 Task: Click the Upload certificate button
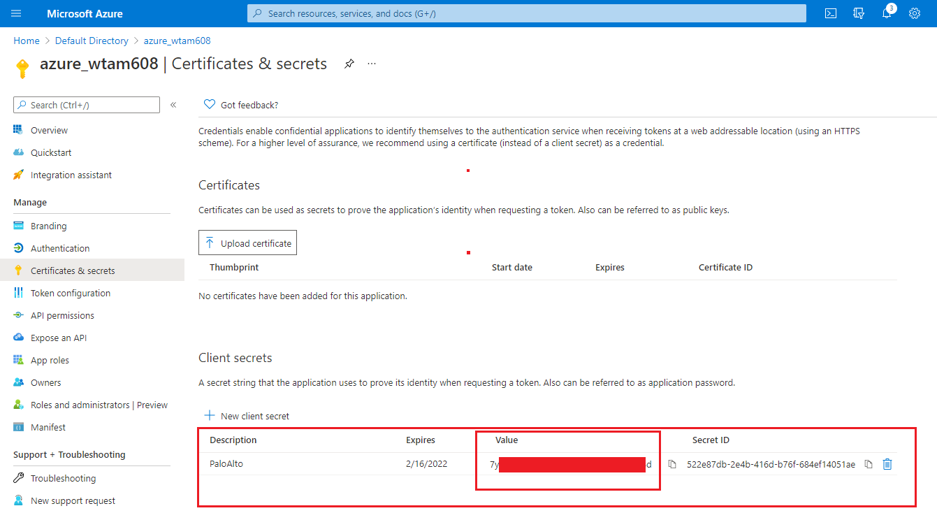[247, 243]
